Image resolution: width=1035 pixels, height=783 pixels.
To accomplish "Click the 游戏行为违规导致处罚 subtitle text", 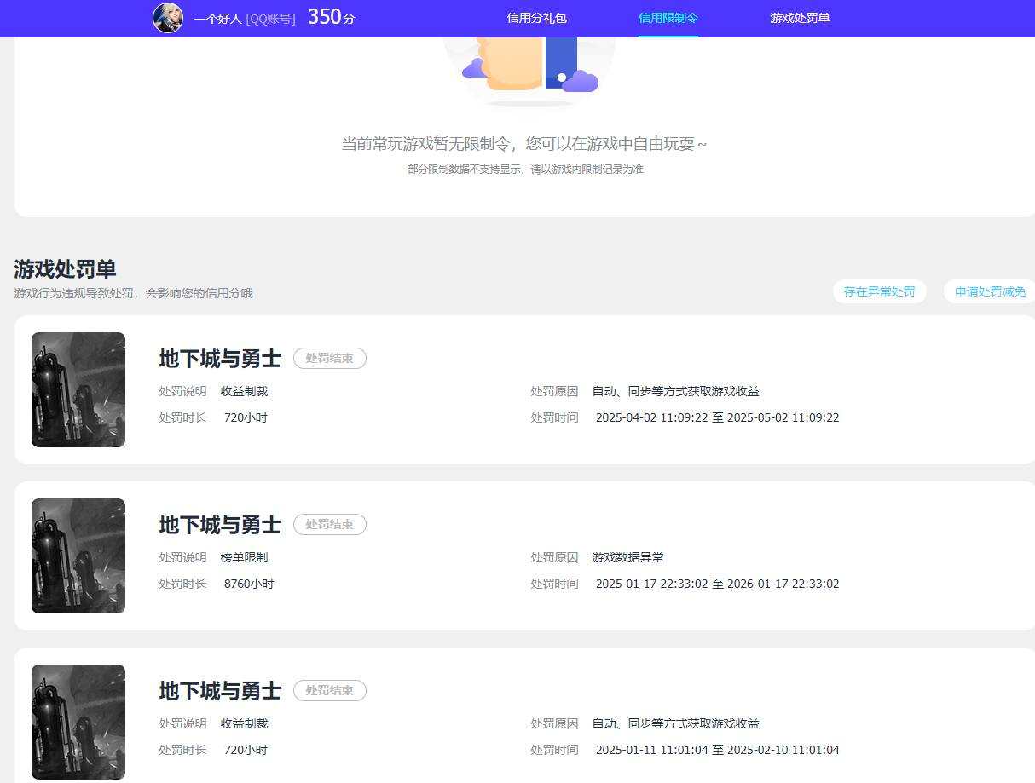I will (x=133, y=293).
